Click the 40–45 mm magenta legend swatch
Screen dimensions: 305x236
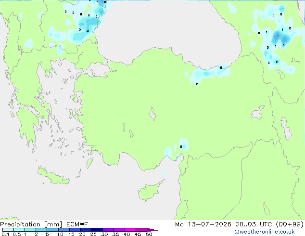(130, 230)
